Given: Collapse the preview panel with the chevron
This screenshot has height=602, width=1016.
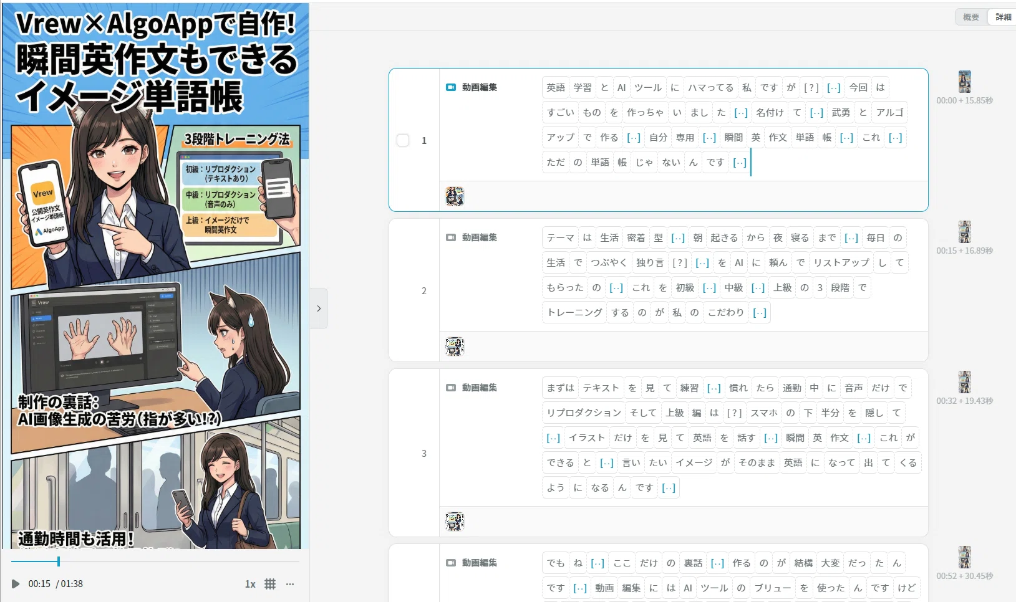Looking at the screenshot, I should tap(319, 308).
